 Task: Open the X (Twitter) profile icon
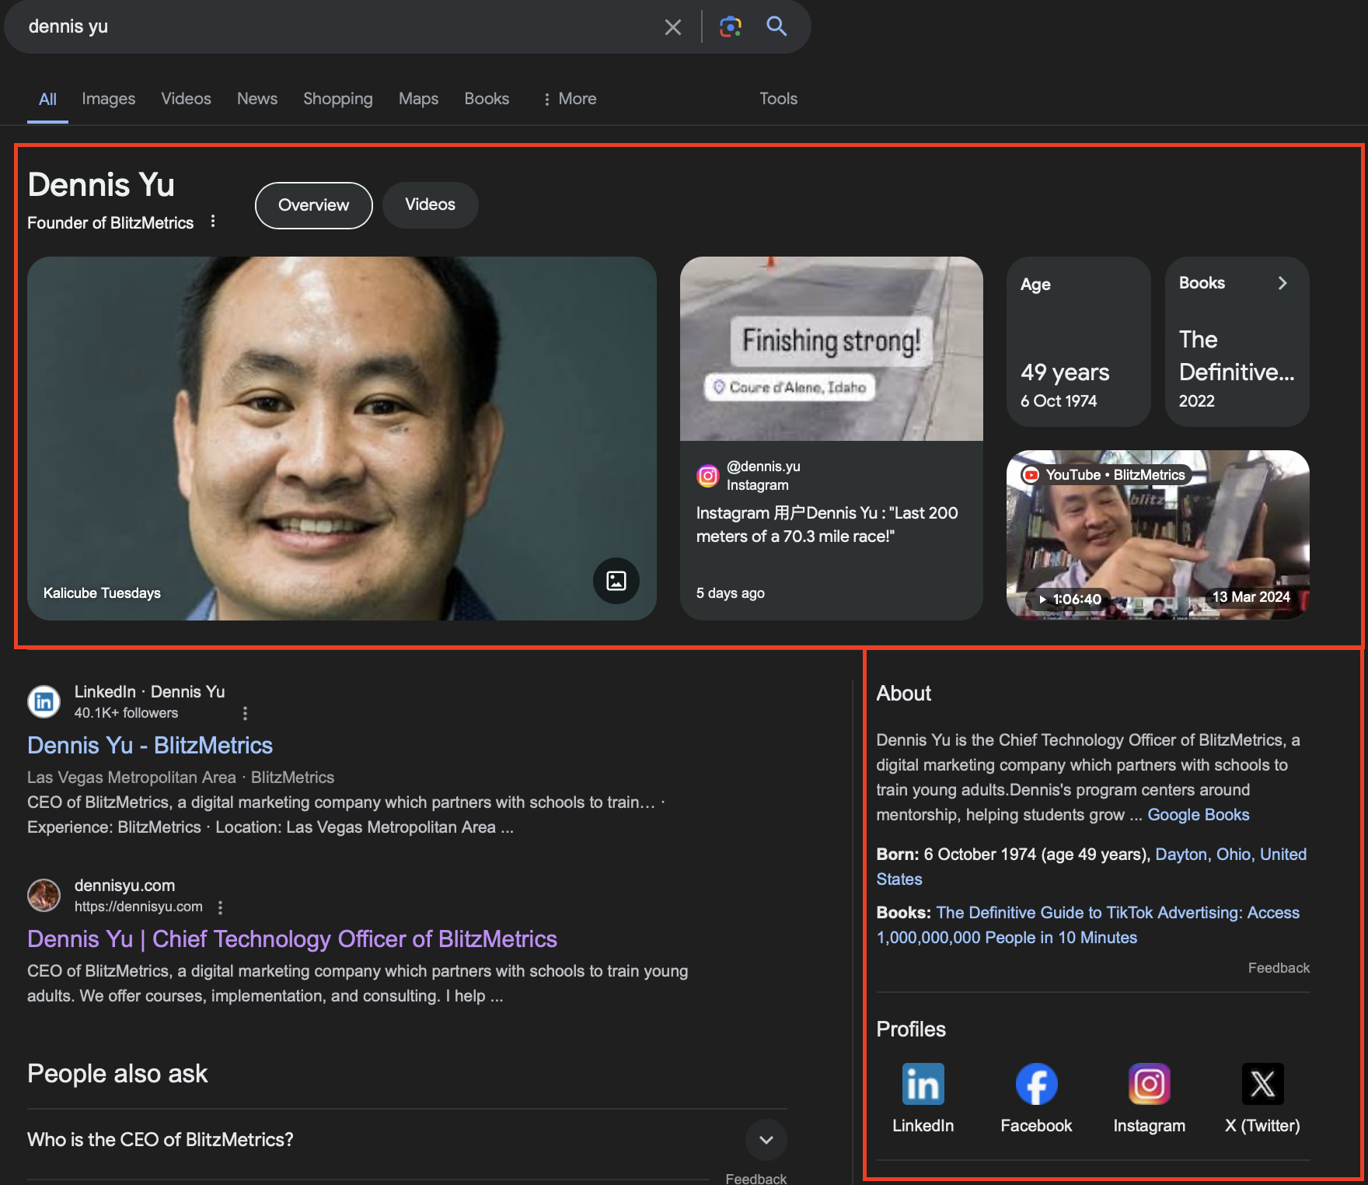[1262, 1083]
